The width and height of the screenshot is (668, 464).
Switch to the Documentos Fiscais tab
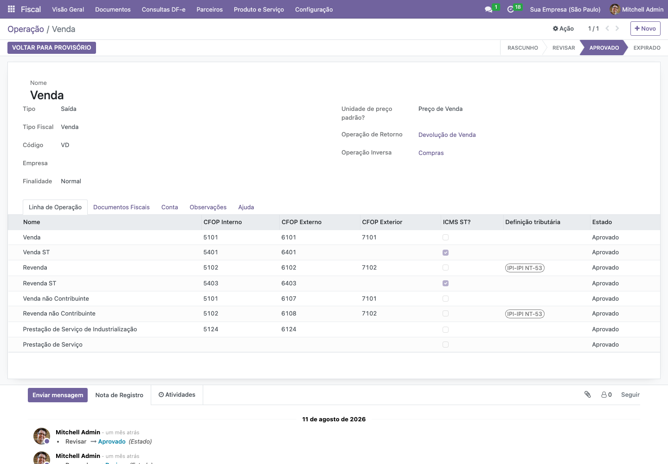point(122,207)
